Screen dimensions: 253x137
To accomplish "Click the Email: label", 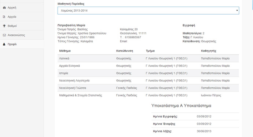I will click(124, 41).
